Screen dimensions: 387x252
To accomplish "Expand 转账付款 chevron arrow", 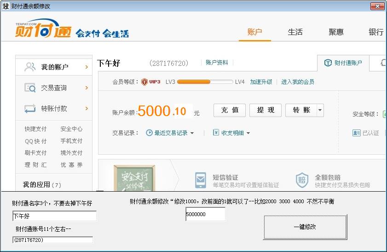I will [x=87, y=108].
